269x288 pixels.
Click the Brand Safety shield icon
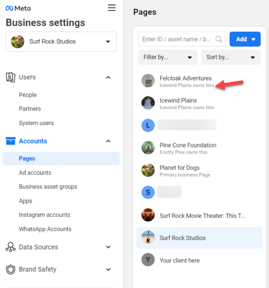10,269
